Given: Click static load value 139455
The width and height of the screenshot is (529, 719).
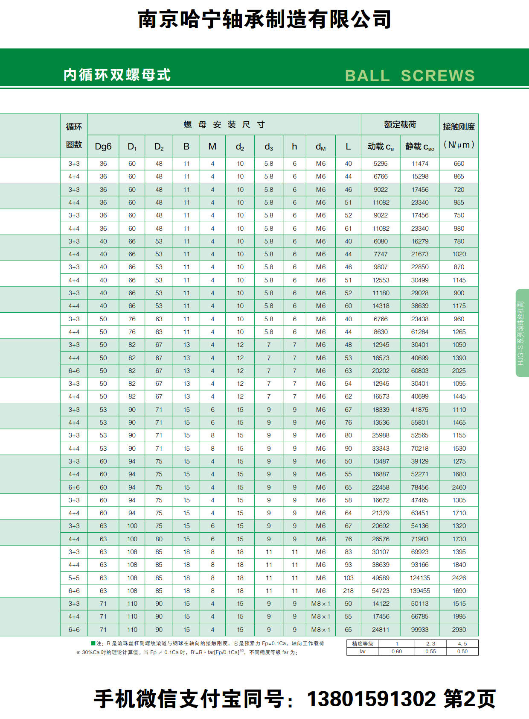Looking at the screenshot, I should [x=420, y=591].
